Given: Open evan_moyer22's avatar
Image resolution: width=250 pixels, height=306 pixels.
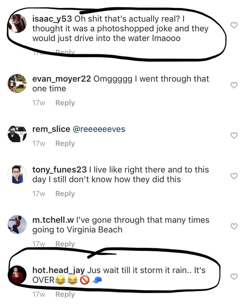Looking at the screenshot, I should pyautogui.click(x=17, y=83).
